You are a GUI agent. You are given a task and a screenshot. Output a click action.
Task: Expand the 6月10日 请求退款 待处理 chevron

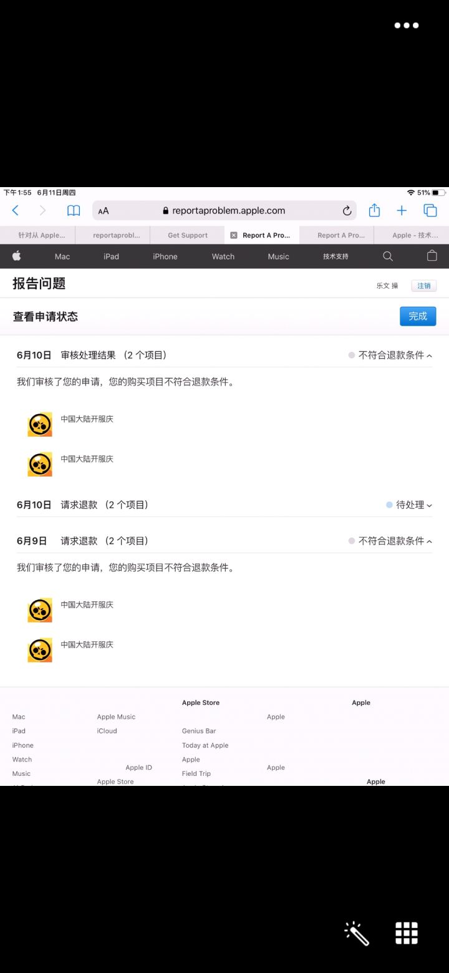(x=429, y=505)
